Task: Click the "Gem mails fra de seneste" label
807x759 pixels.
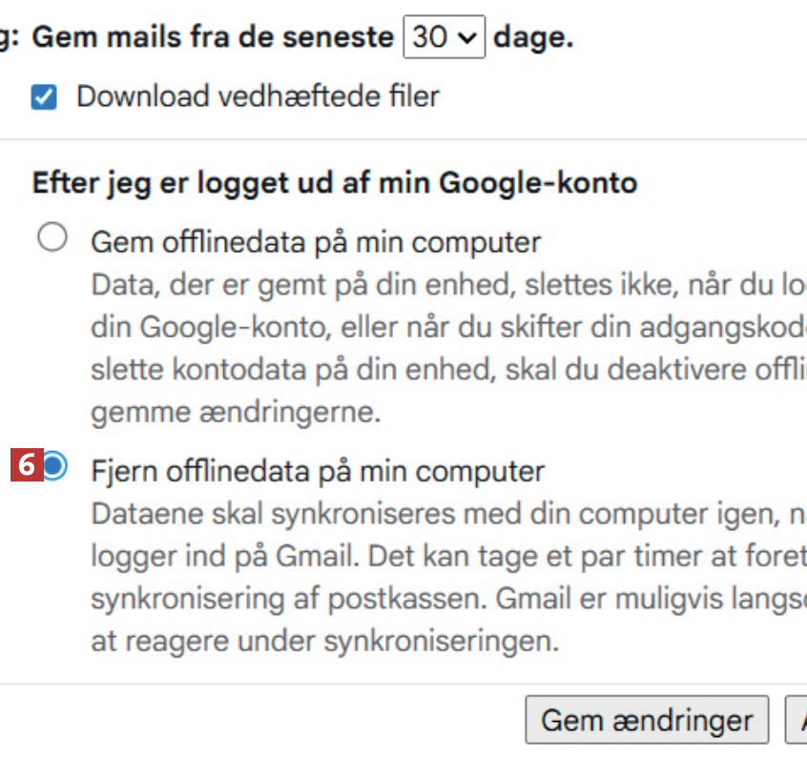Action: (x=214, y=38)
